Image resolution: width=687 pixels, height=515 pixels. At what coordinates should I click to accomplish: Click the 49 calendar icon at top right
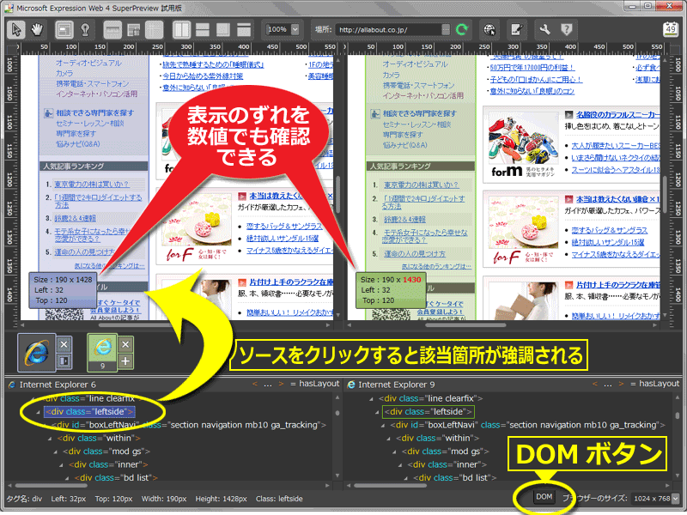(x=670, y=28)
